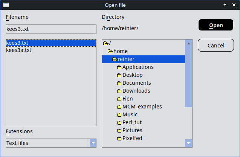Select the MCM_examples folder
This screenshot has height=157, width=240.
pos(142,107)
